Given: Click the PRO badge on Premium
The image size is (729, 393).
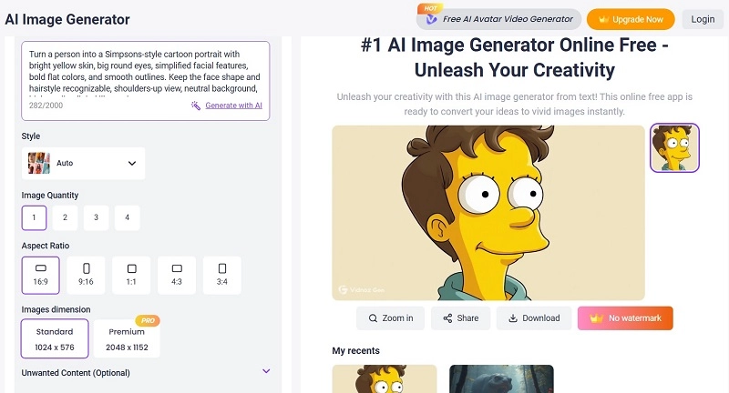Looking at the screenshot, I should [x=148, y=320].
